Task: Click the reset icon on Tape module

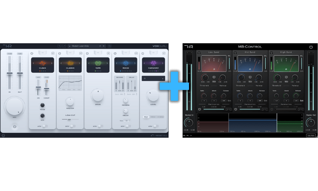Action: (108, 53)
